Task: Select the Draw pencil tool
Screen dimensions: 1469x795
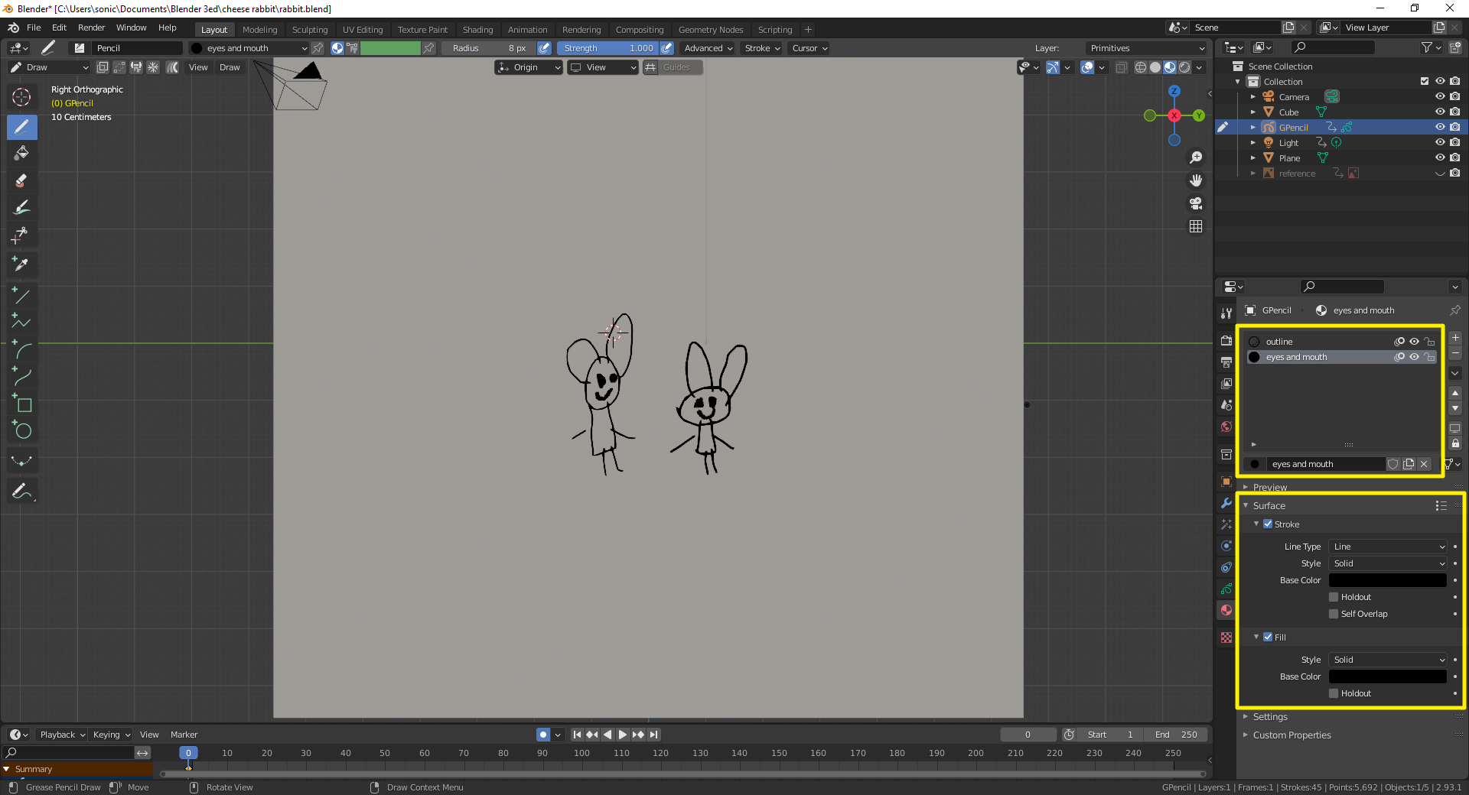Action: click(x=22, y=127)
